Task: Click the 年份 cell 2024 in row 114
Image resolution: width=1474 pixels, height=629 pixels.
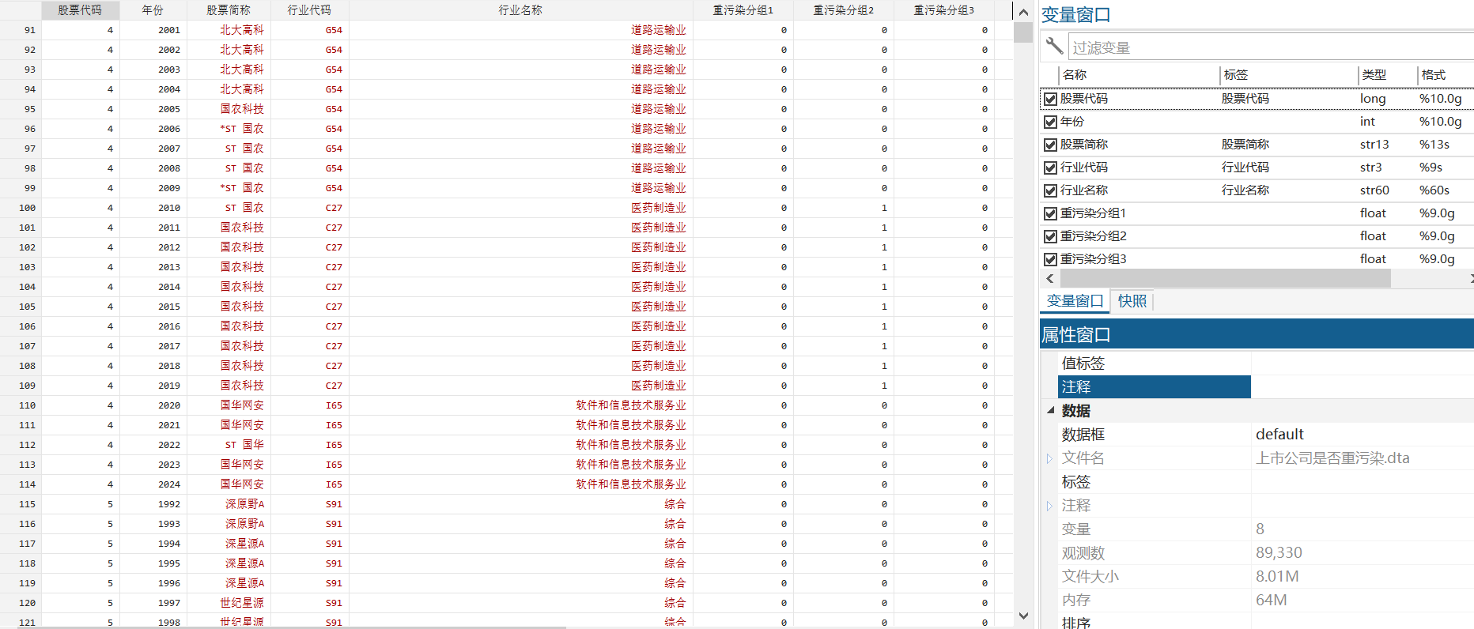Action: 153,484
